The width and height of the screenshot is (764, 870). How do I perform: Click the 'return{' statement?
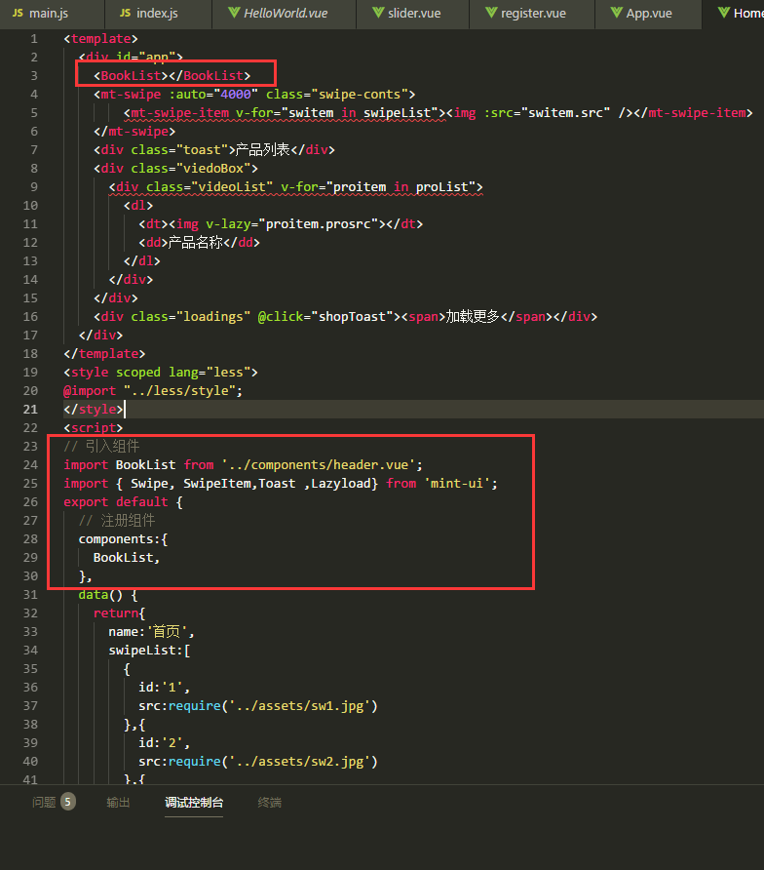point(119,613)
